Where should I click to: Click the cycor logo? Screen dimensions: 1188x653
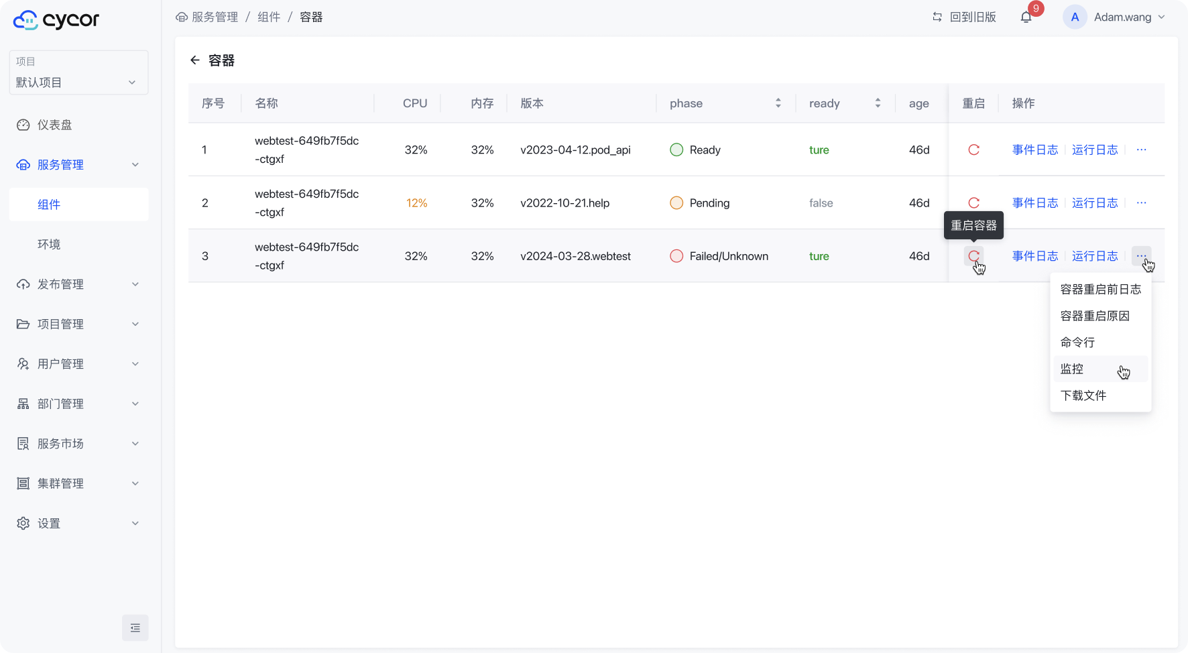[56, 20]
